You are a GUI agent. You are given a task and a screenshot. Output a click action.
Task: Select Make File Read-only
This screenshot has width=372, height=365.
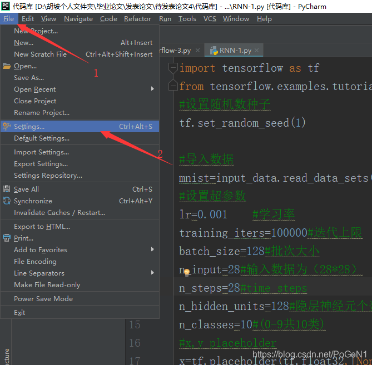pyautogui.click(x=80, y=284)
